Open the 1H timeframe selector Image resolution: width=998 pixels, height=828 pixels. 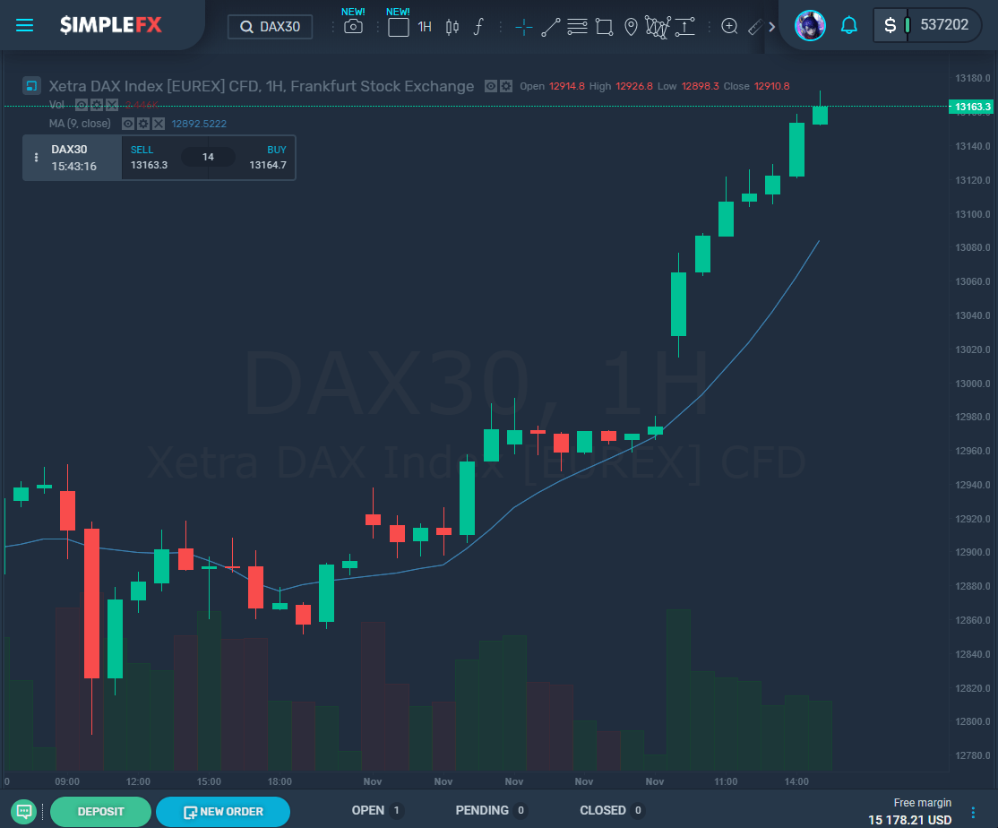[x=425, y=27]
